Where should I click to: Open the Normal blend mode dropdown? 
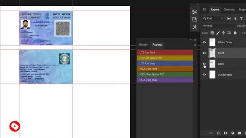[x=218, y=26]
